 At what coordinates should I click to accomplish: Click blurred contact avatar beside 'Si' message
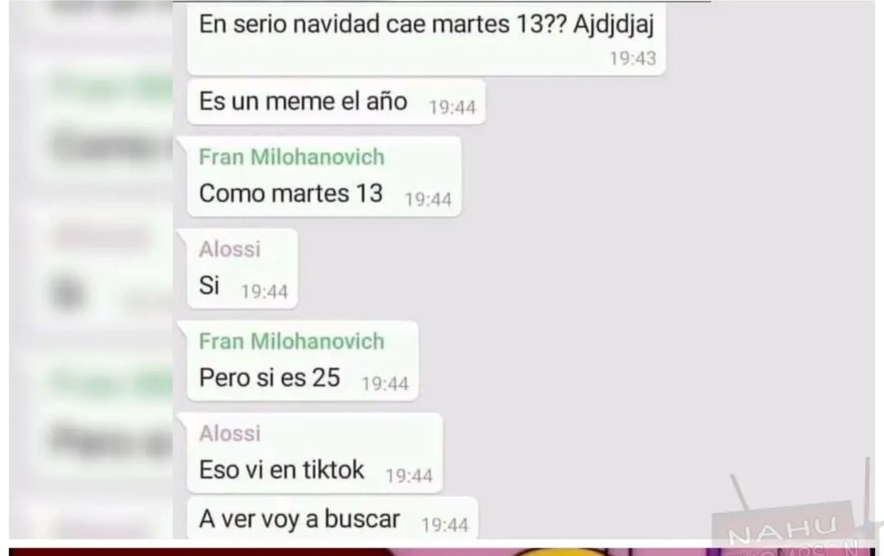(68, 293)
